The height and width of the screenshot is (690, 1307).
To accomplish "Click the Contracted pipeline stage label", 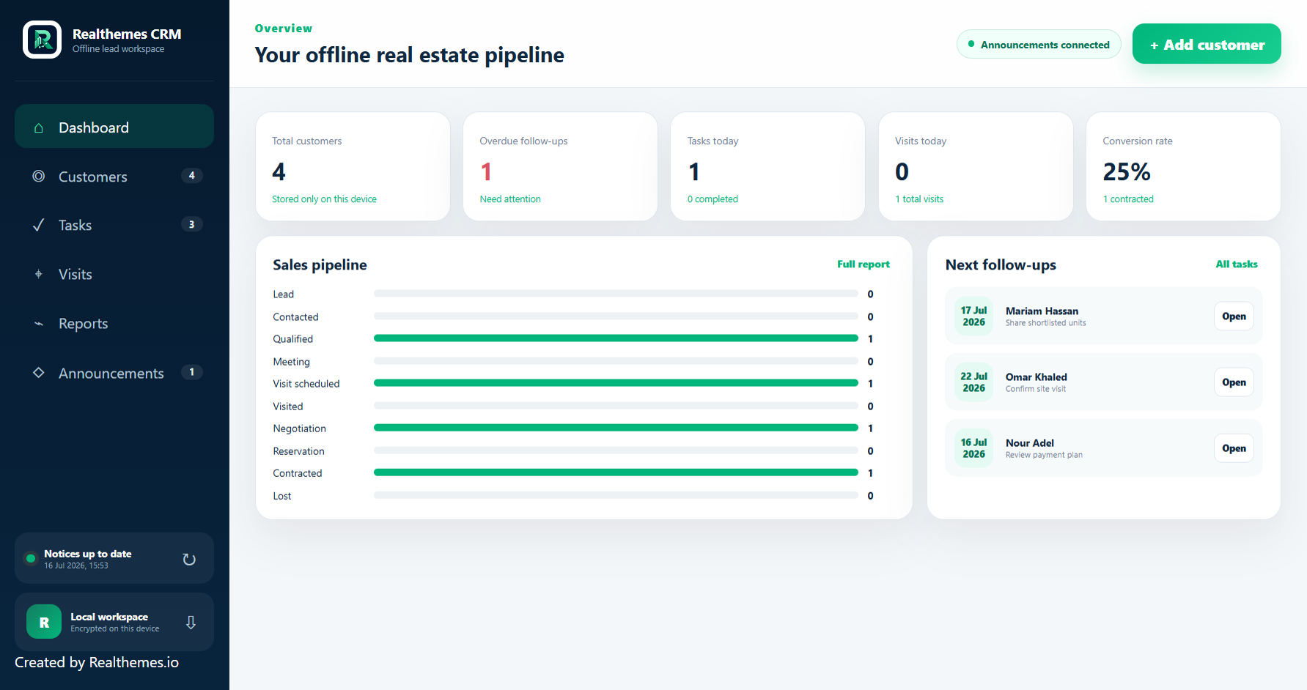I will pyautogui.click(x=298, y=473).
